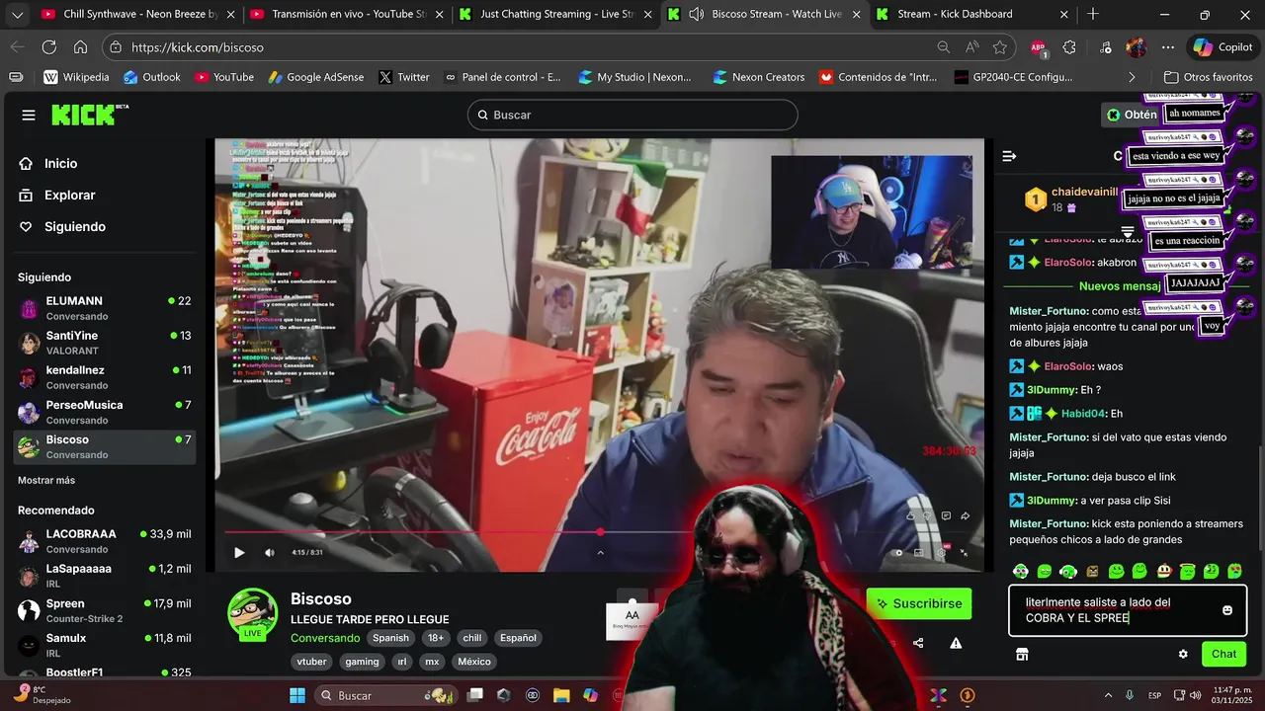Screen dimensions: 1265x711
Task: Add page to favorites star
Action: [x=1000, y=46]
